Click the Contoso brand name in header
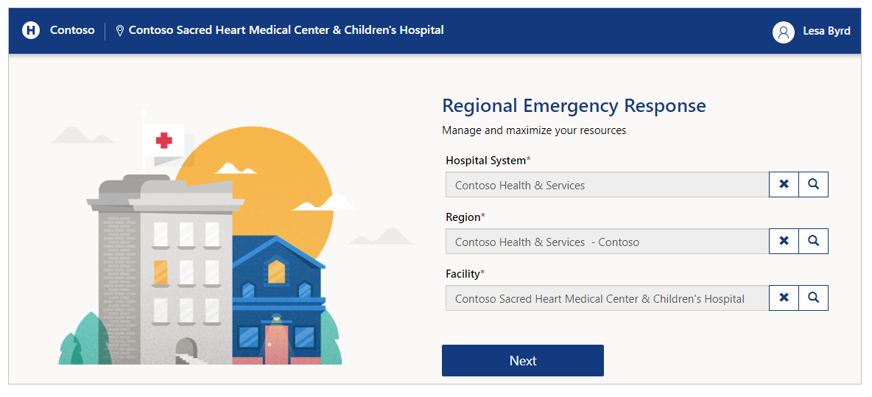The image size is (872, 397). [72, 30]
